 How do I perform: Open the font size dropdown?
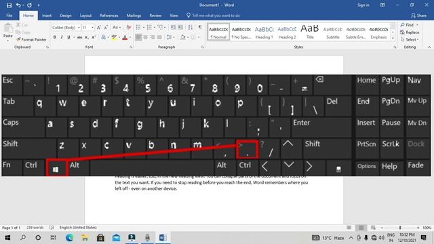click(92, 28)
